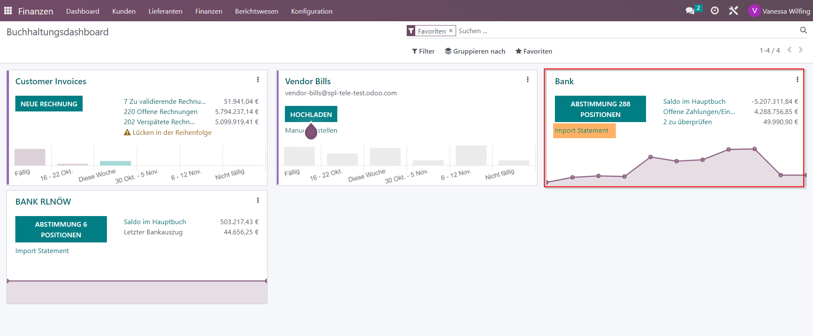Open the BANK RLNÖW title link
This screenshot has width=813, height=336.
43,202
